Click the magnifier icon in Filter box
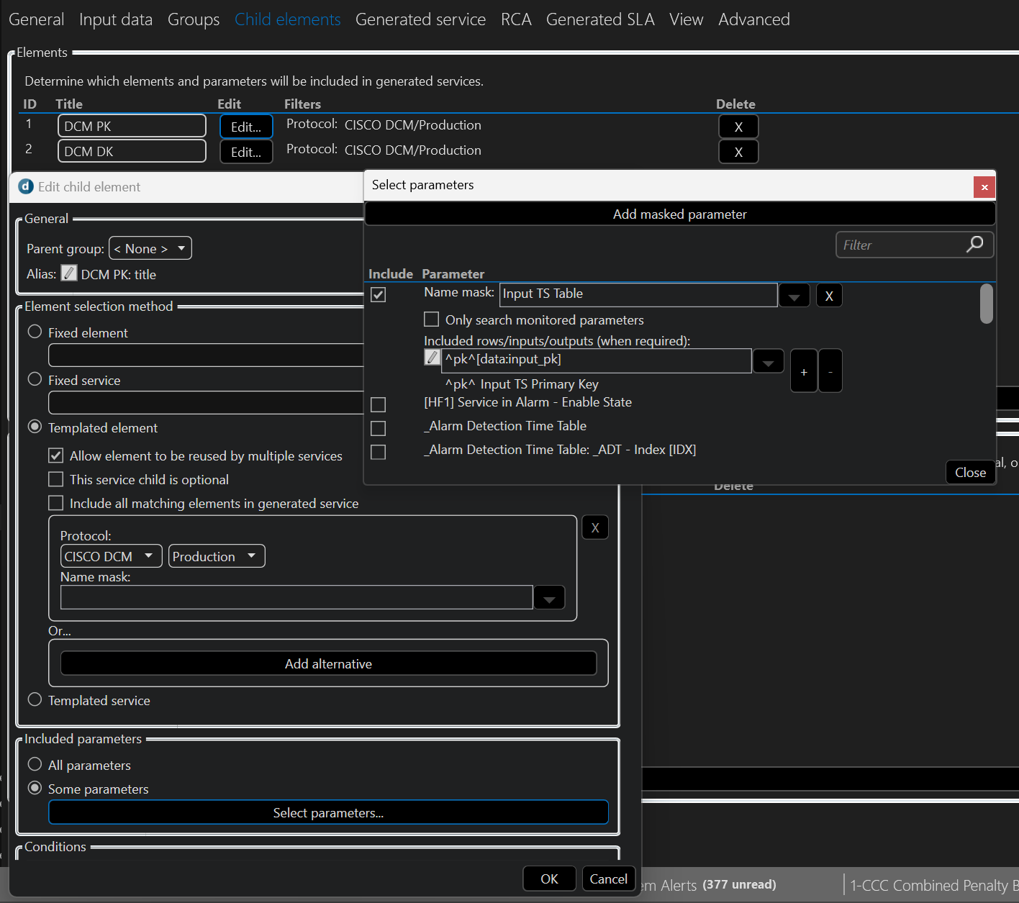 click(974, 245)
